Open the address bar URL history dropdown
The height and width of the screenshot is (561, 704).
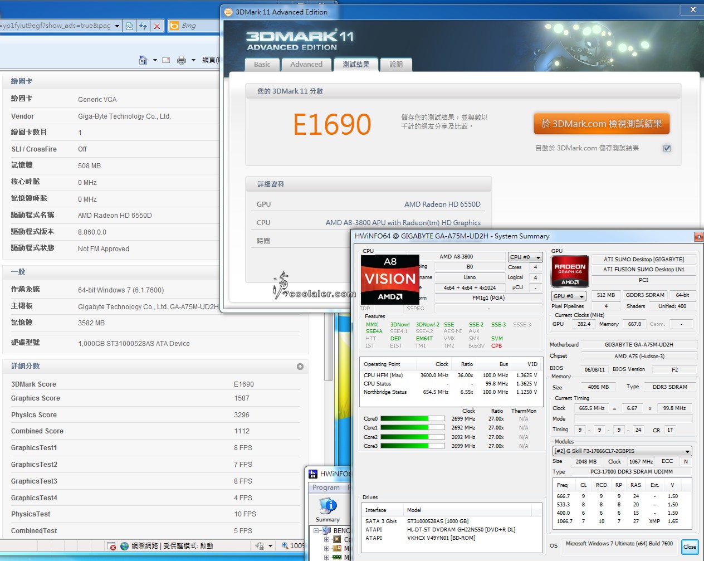click(117, 26)
